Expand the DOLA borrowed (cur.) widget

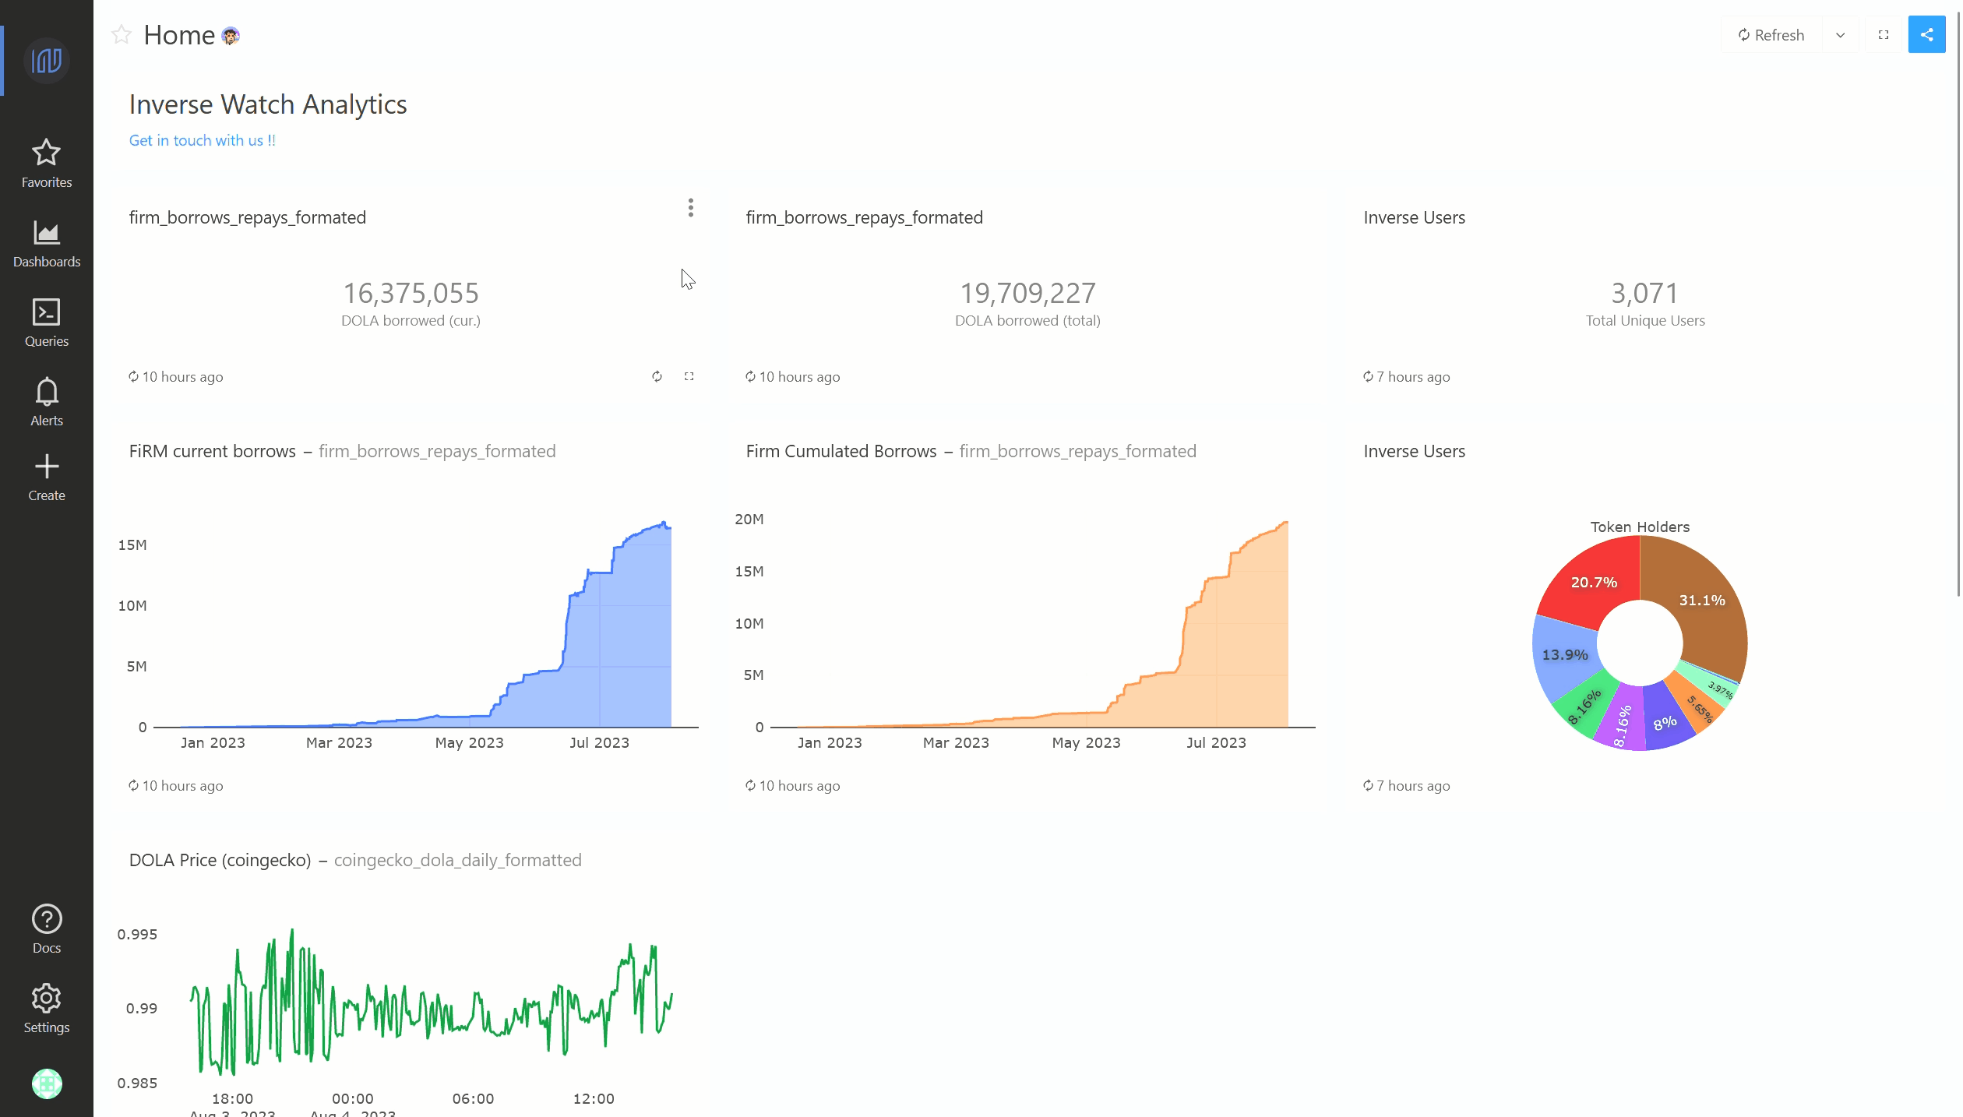[x=689, y=377]
